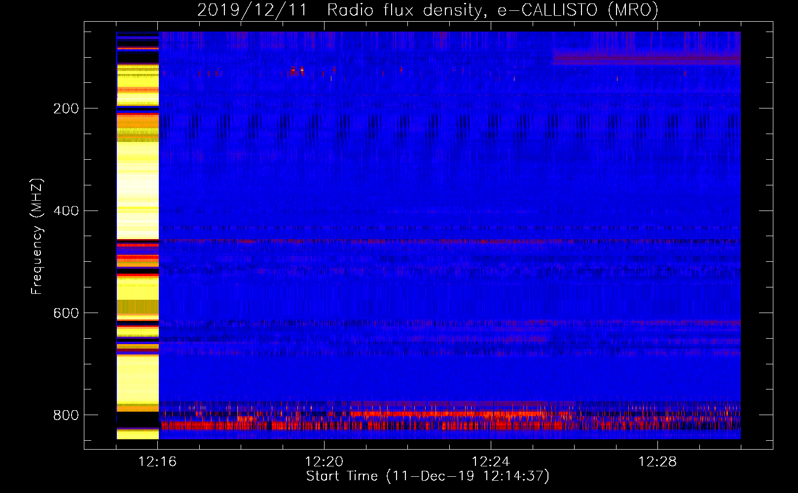Click the yellow calibration band left of 12:16
Viewport: 798px width, 493px height.
point(138,235)
